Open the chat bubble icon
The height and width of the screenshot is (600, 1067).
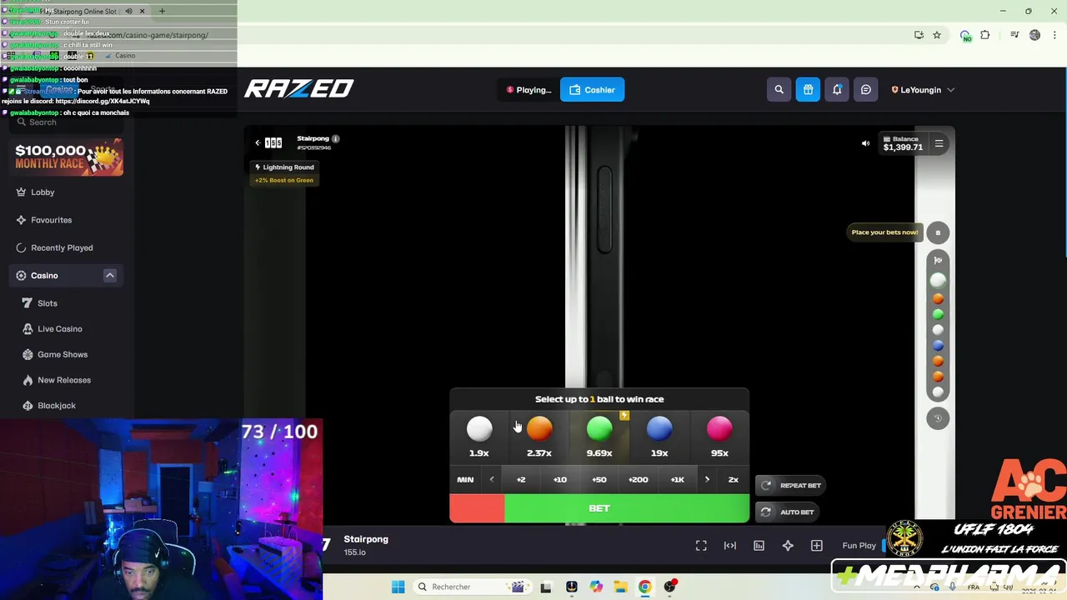pos(866,90)
